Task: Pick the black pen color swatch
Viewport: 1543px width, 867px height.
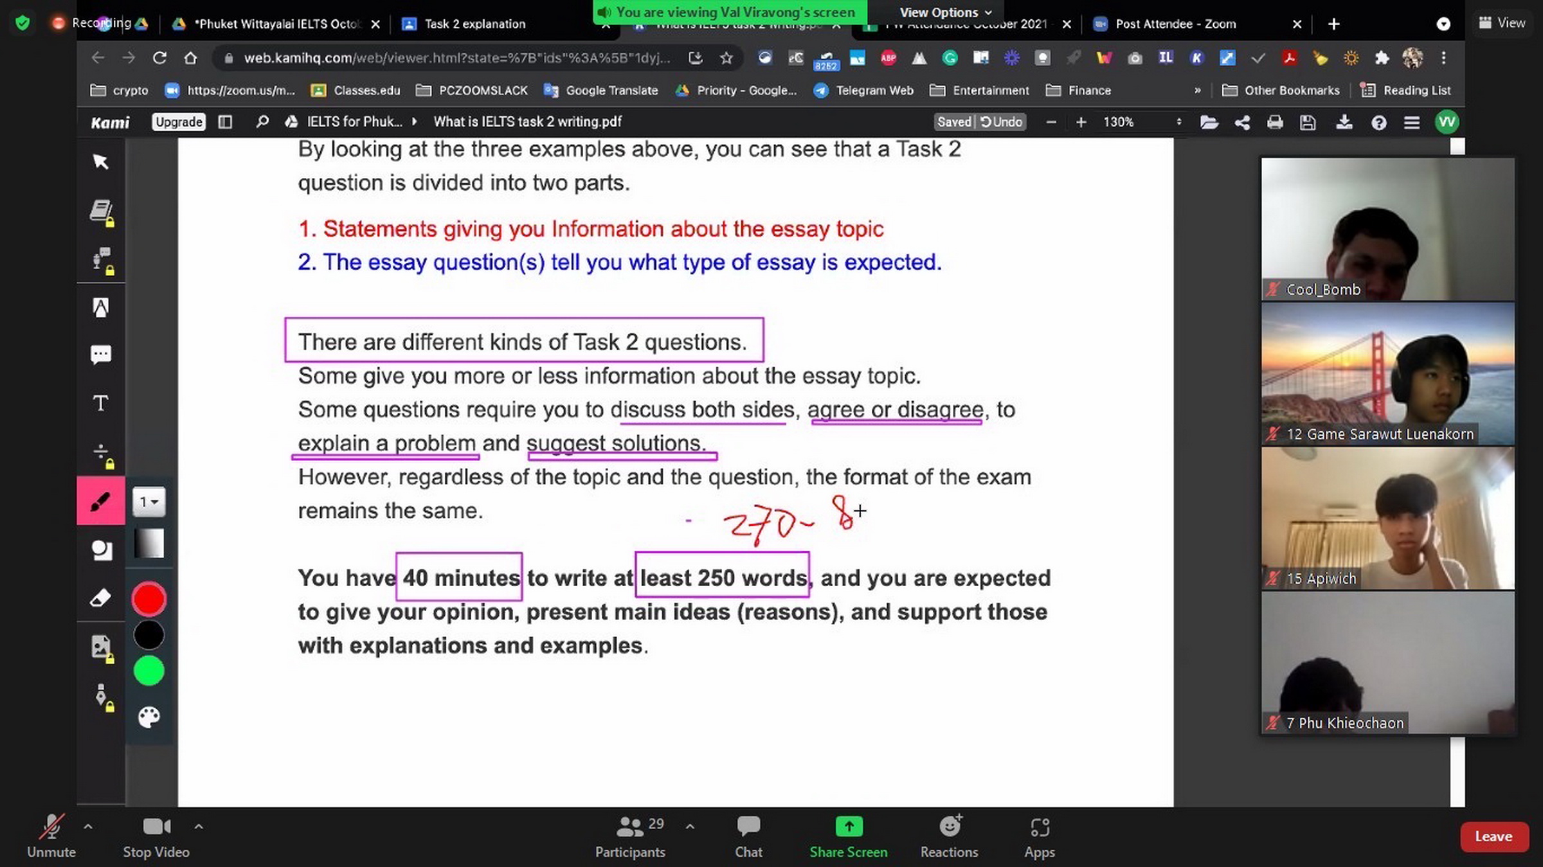Action: tap(149, 635)
